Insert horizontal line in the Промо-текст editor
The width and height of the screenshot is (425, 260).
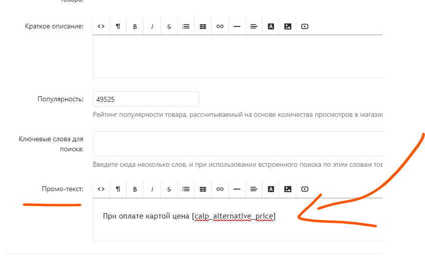pos(237,189)
